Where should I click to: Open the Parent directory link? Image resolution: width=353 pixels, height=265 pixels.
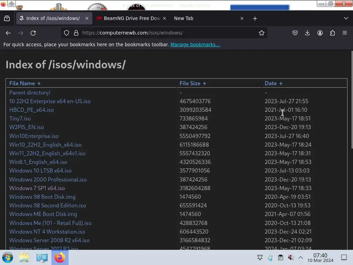30,92
